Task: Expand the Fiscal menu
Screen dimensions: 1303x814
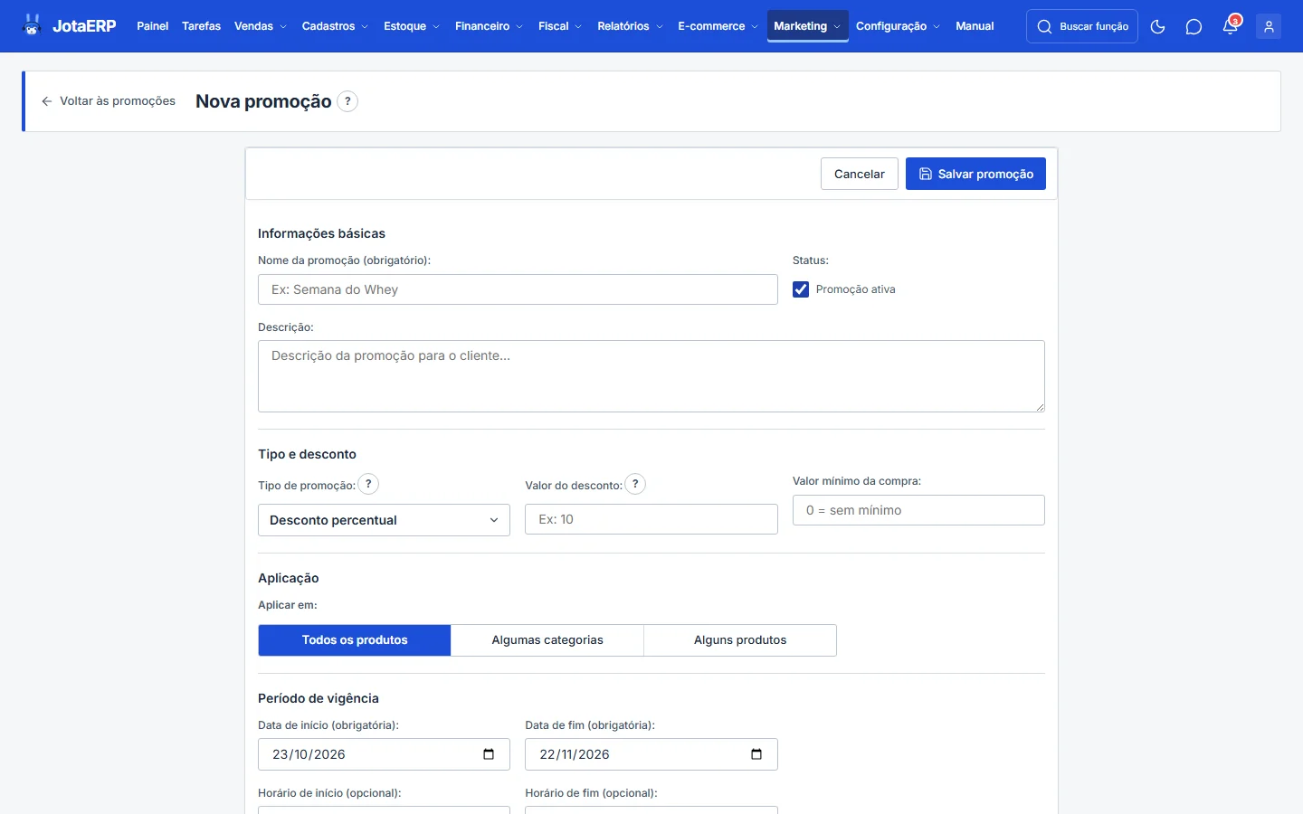Action: (x=559, y=26)
